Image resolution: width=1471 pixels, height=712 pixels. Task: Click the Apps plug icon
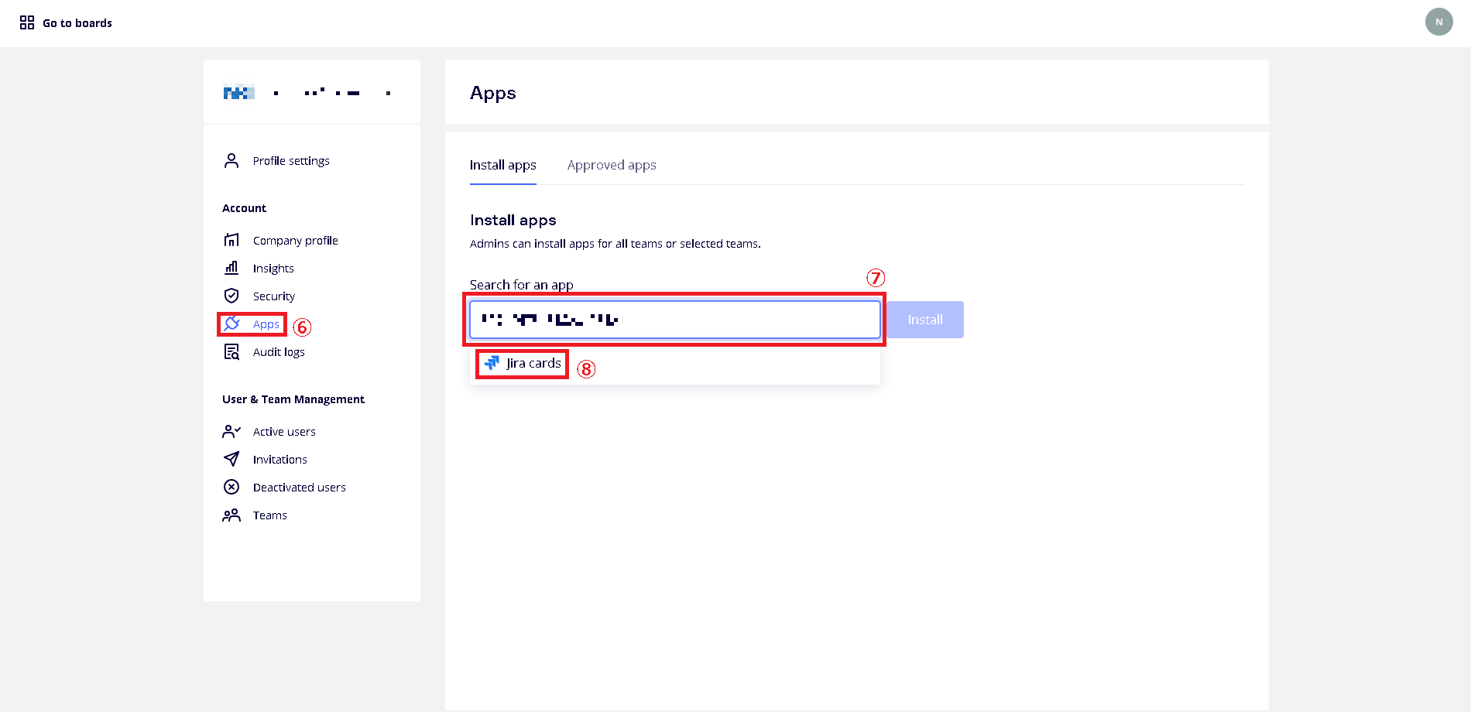coord(231,323)
